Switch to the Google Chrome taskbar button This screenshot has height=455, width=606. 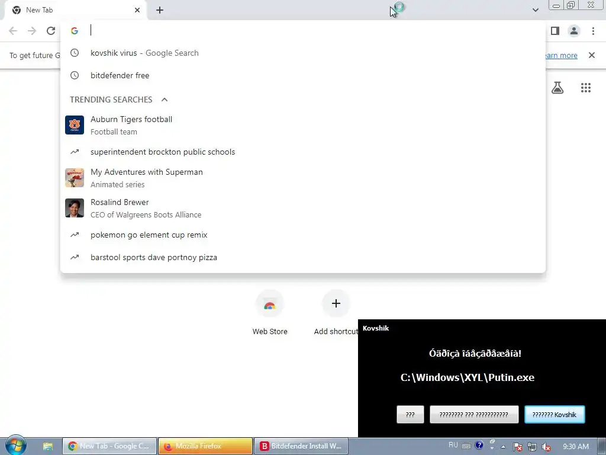click(109, 446)
